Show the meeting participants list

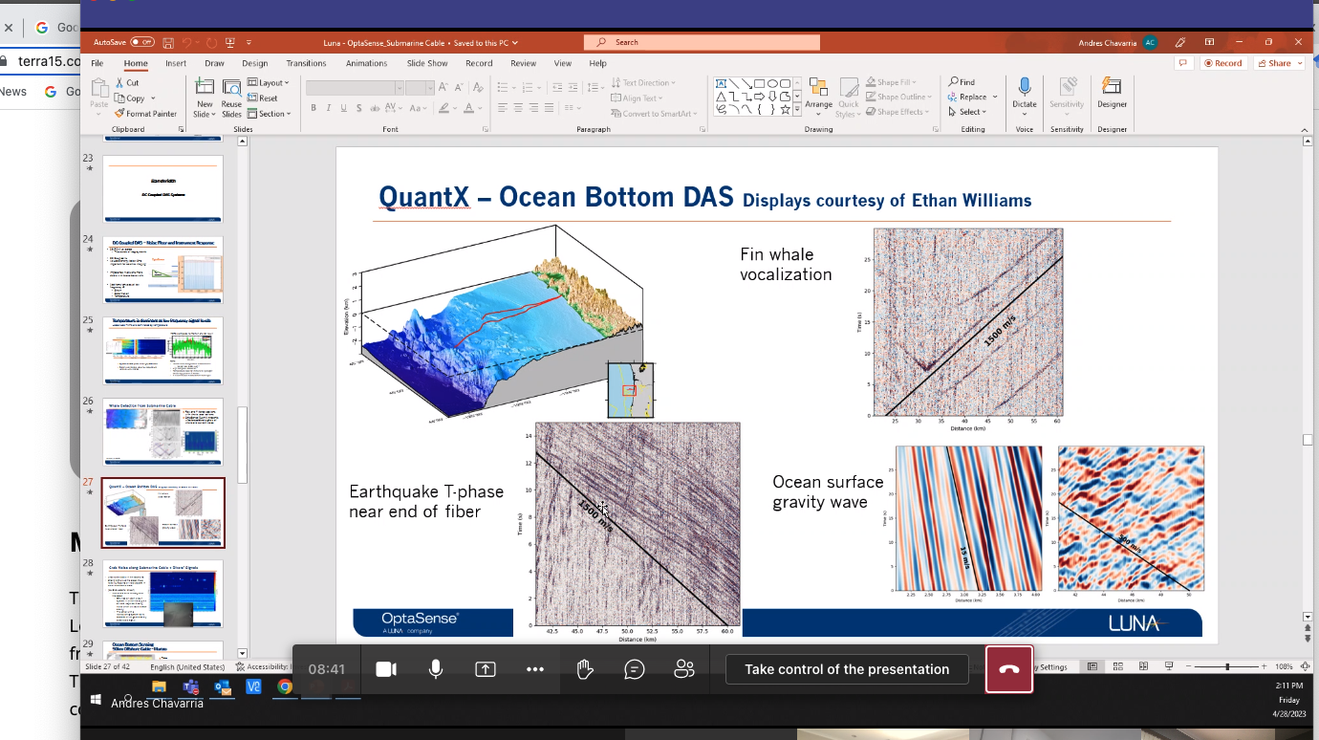(684, 669)
